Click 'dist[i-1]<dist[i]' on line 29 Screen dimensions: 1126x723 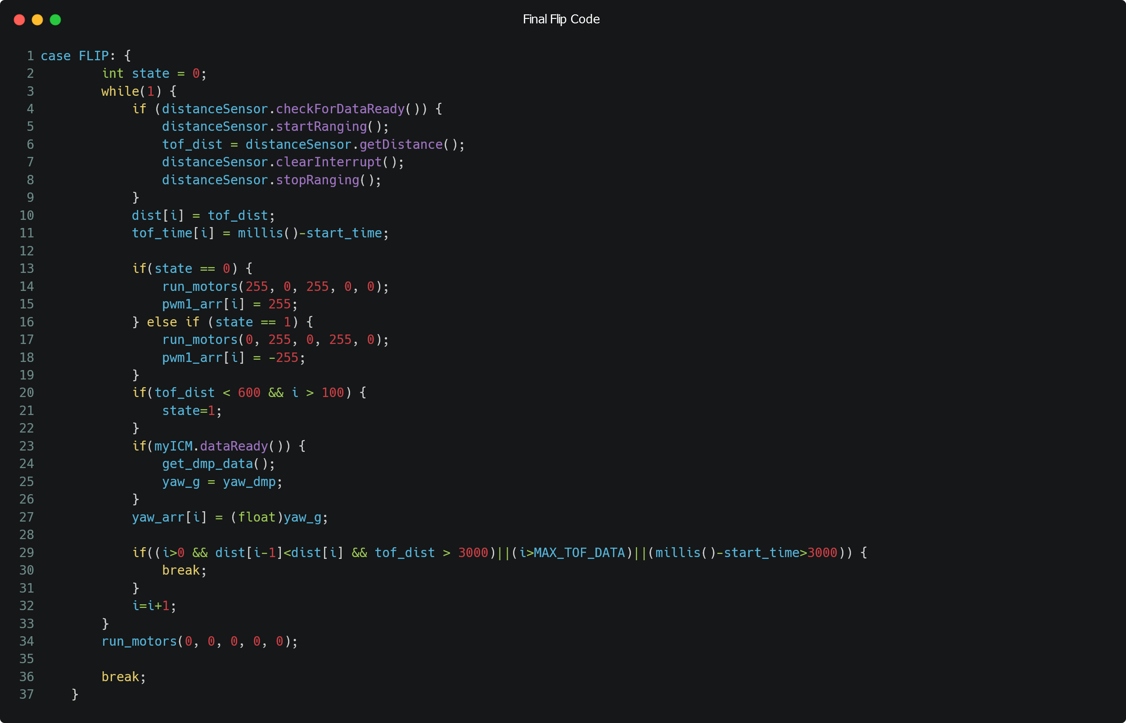coord(279,553)
